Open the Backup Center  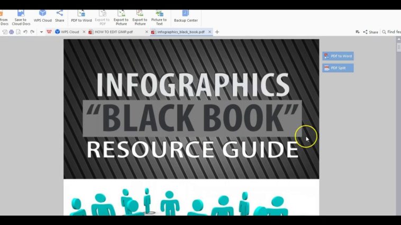click(x=185, y=16)
